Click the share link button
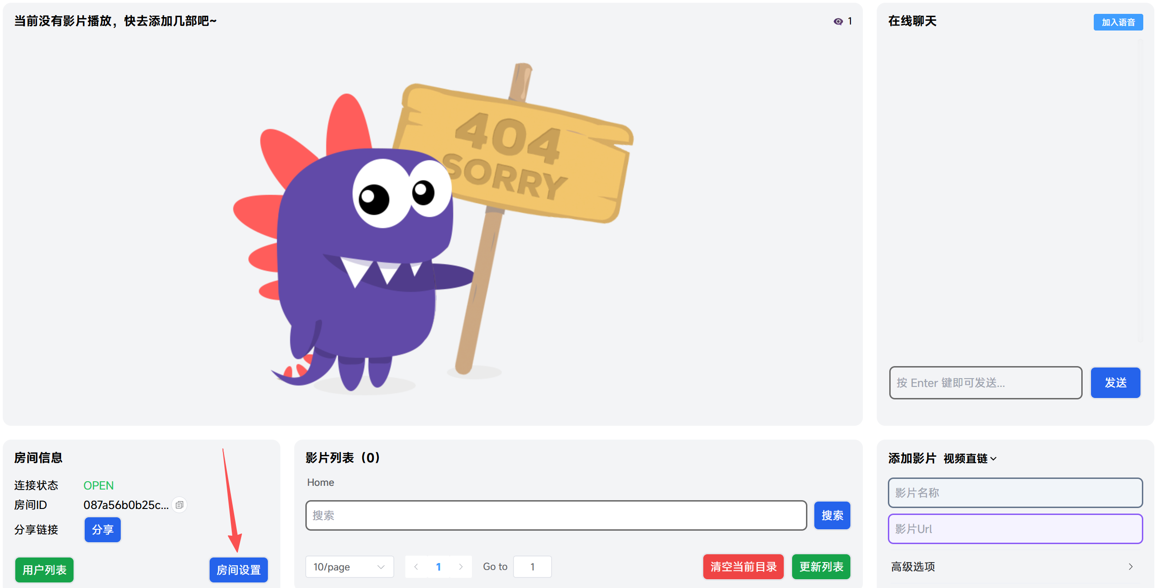The image size is (1159, 588). point(103,530)
